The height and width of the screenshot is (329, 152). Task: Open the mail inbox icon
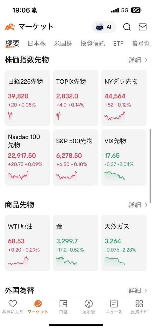tap(143, 27)
